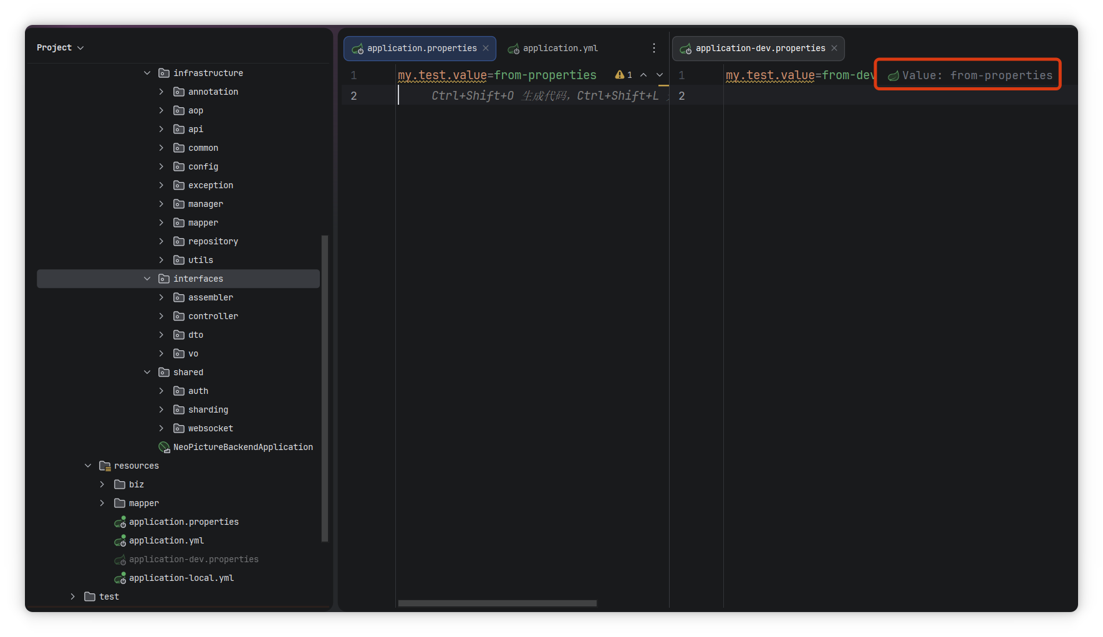Click the resources folder icon

click(105, 466)
